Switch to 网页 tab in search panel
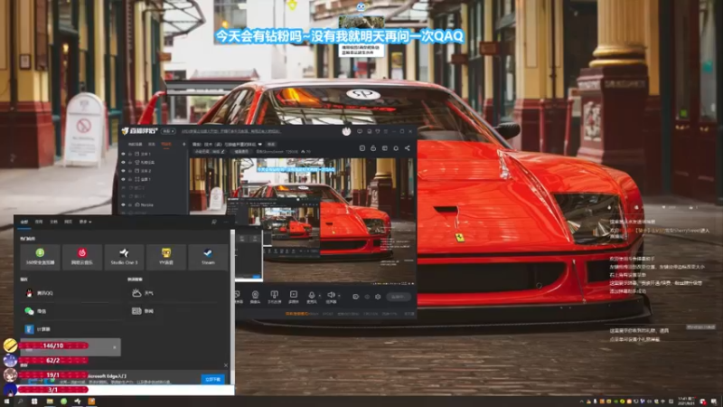This screenshot has height=407, width=723. (69, 222)
